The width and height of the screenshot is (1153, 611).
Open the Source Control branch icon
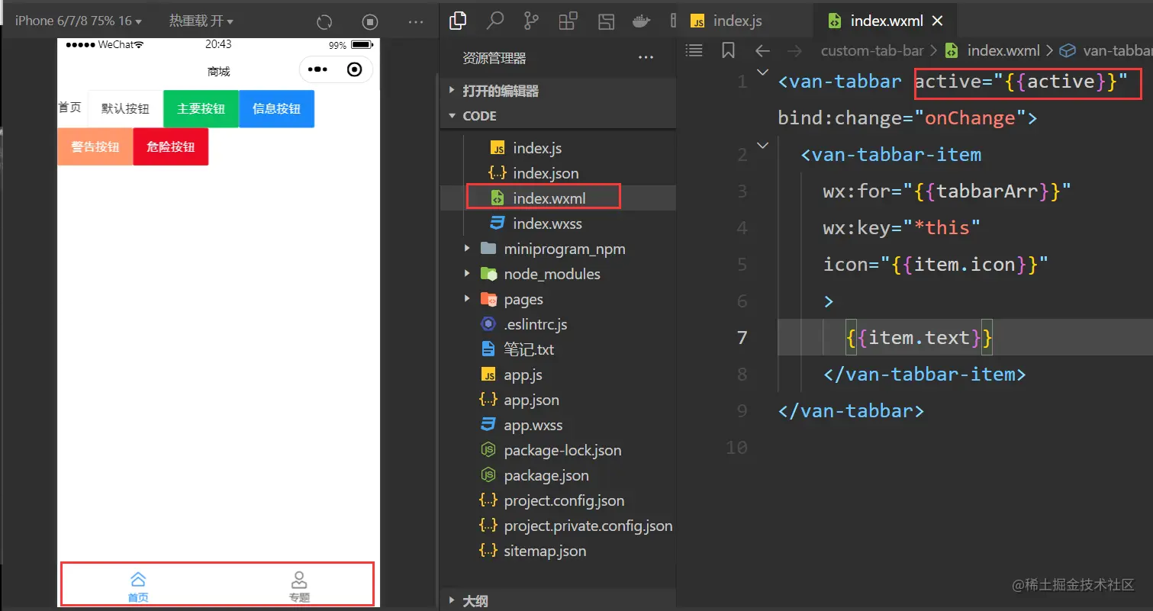(532, 21)
